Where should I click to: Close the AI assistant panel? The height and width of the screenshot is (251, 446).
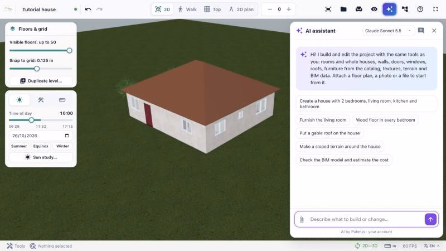pyautogui.click(x=434, y=31)
